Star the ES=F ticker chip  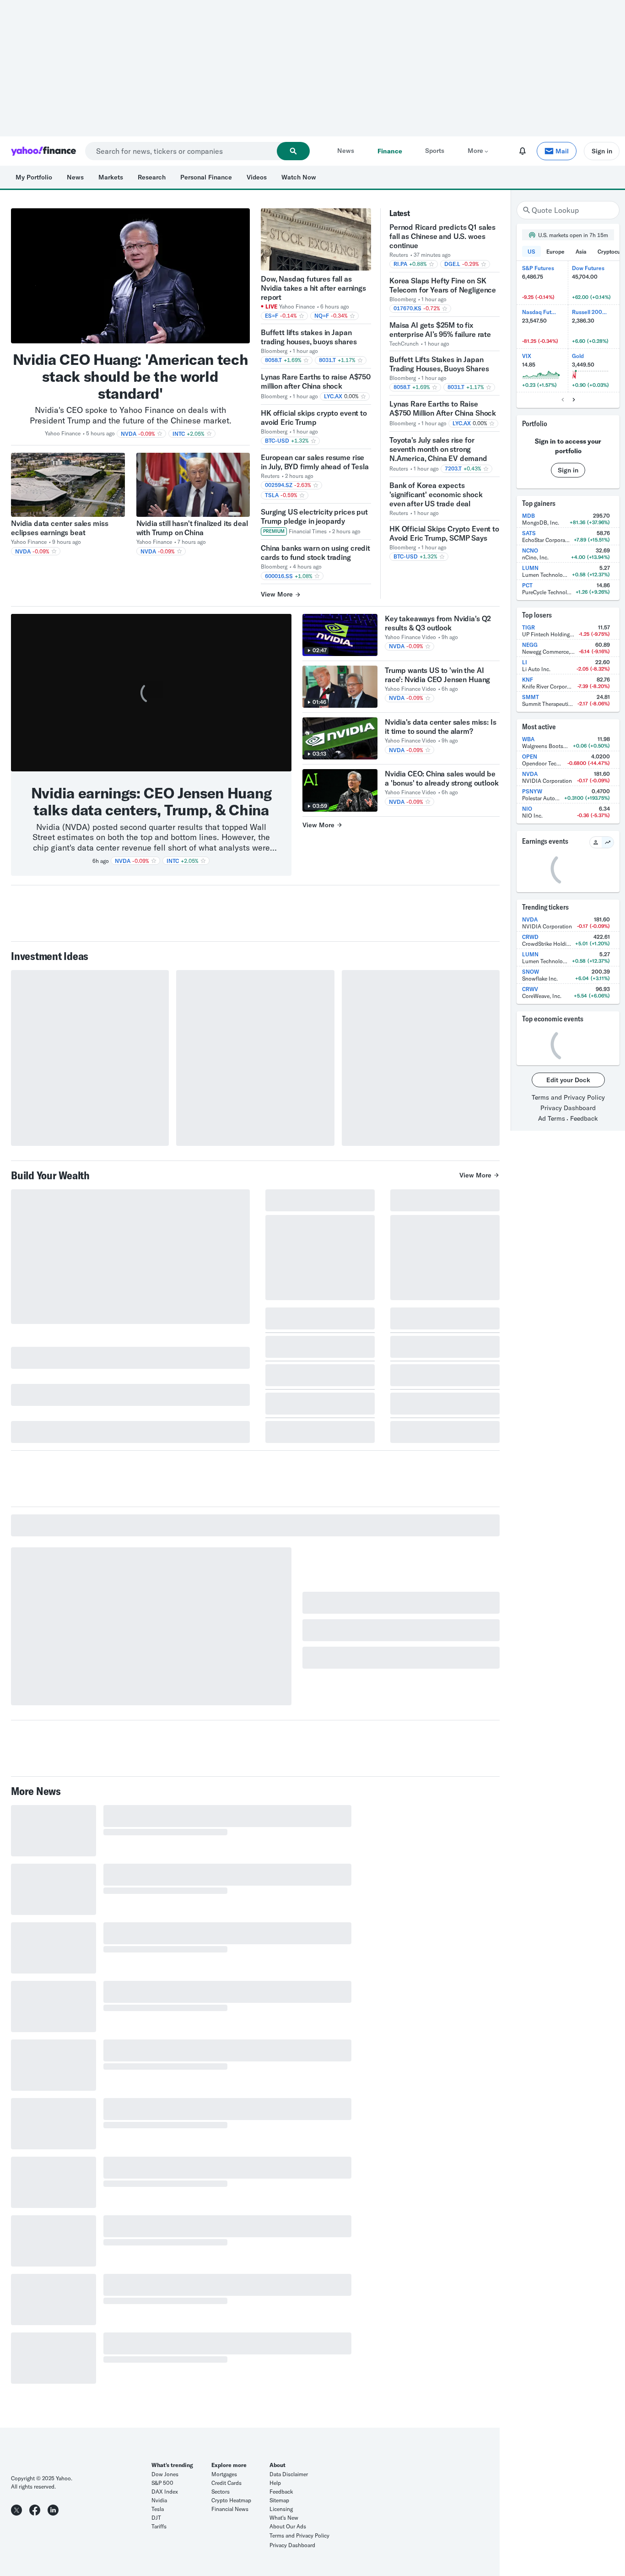coord(301,315)
